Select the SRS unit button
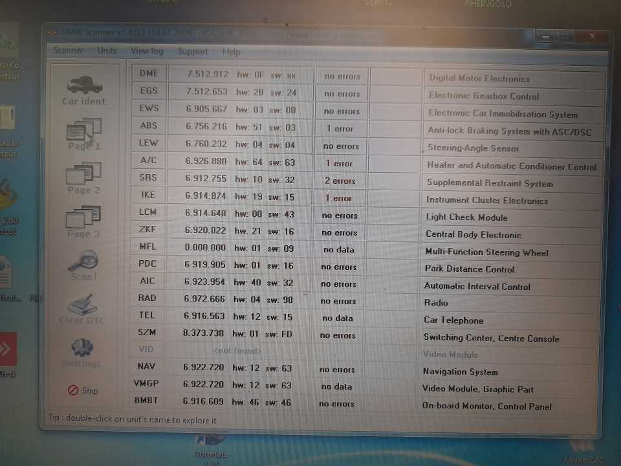Image resolution: width=621 pixels, height=466 pixels. tap(148, 178)
